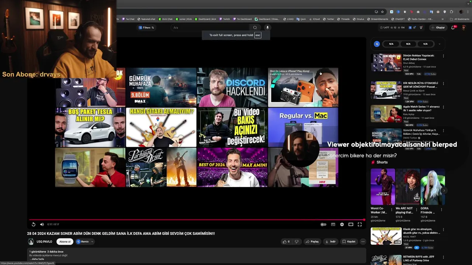Screen dimensions: 472x265
Task: Switch to theater mode view
Action: pyautogui.click(x=351, y=225)
